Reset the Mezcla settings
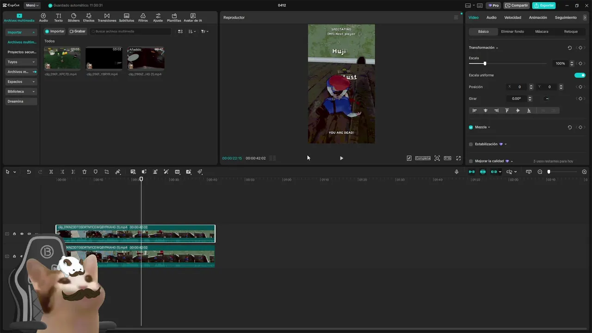This screenshot has width=592, height=333. [x=570, y=127]
